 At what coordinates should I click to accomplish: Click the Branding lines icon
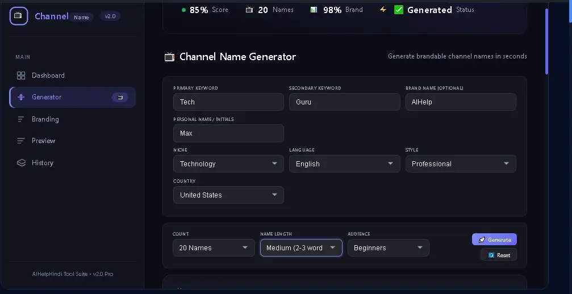coord(21,119)
